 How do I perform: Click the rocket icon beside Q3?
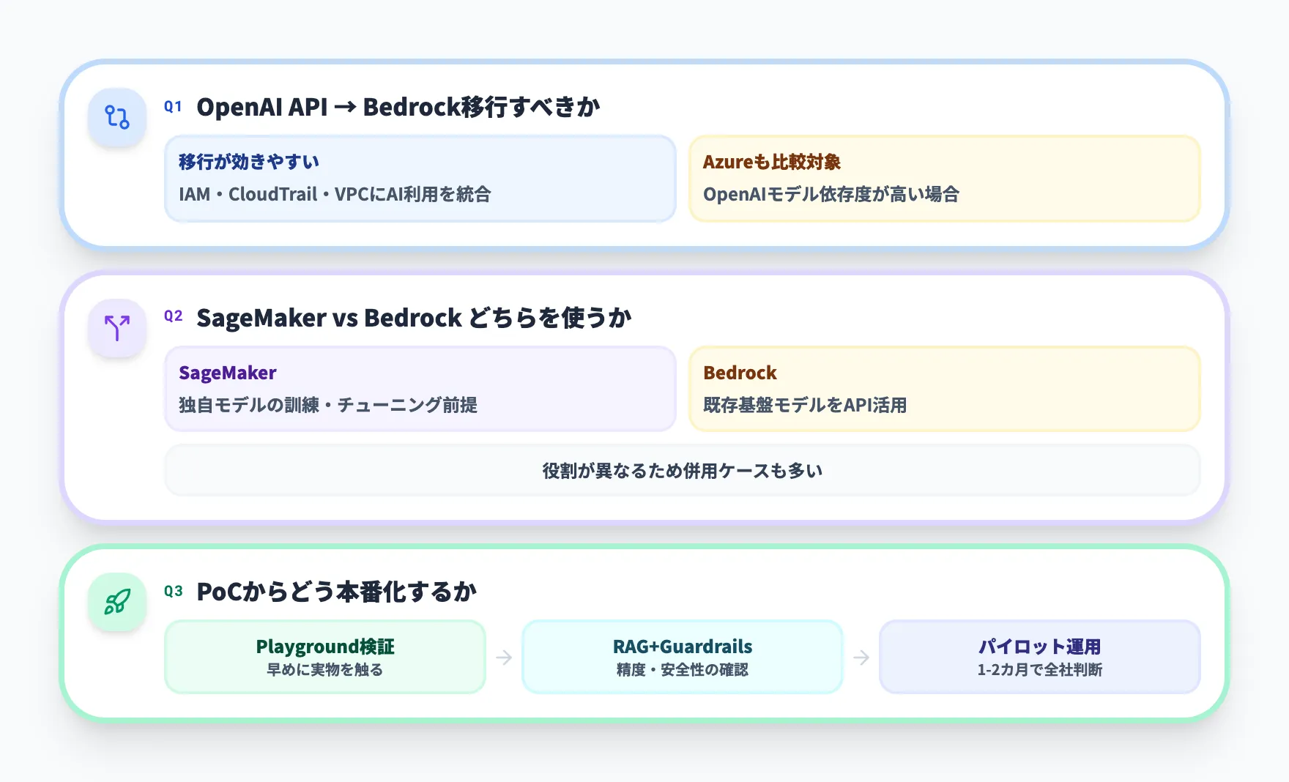(x=116, y=602)
